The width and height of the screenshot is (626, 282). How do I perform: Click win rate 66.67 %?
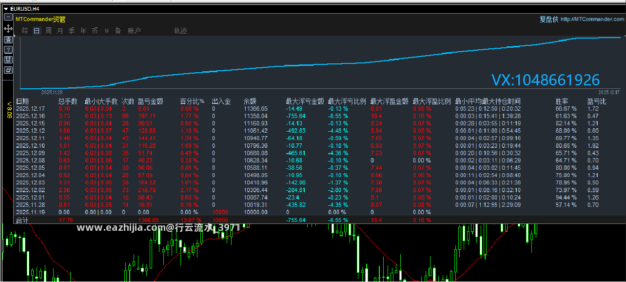[x=566, y=109]
